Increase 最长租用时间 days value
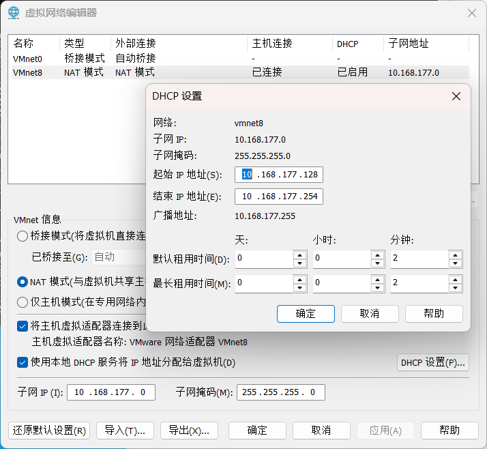The height and width of the screenshot is (449, 487). tap(299, 280)
